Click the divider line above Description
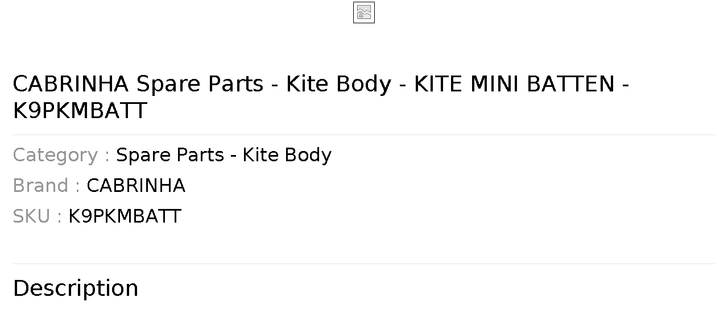Screen dimensions: 728x314 point(364,264)
